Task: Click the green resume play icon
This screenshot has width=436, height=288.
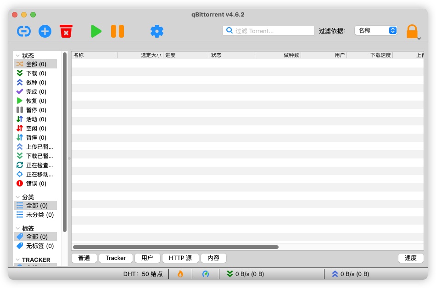Action: point(96,31)
